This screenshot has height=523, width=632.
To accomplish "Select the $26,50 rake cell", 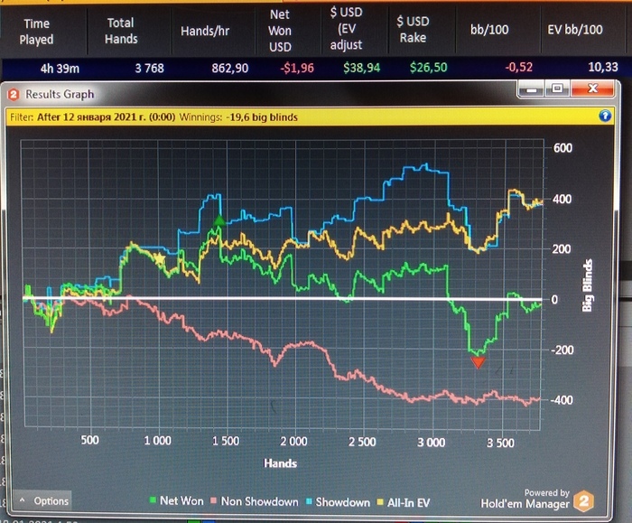I will click(429, 67).
